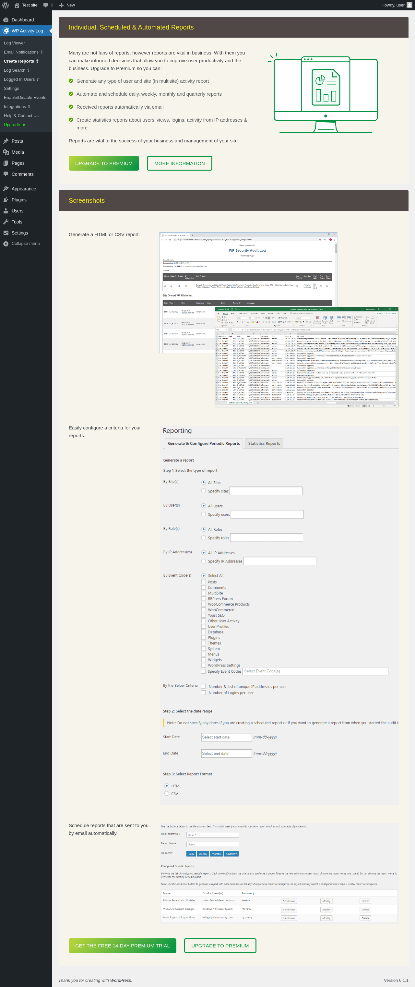The height and width of the screenshot is (987, 415).
Task: Click the Version 6.1.1 footer text
Action: pos(396,980)
